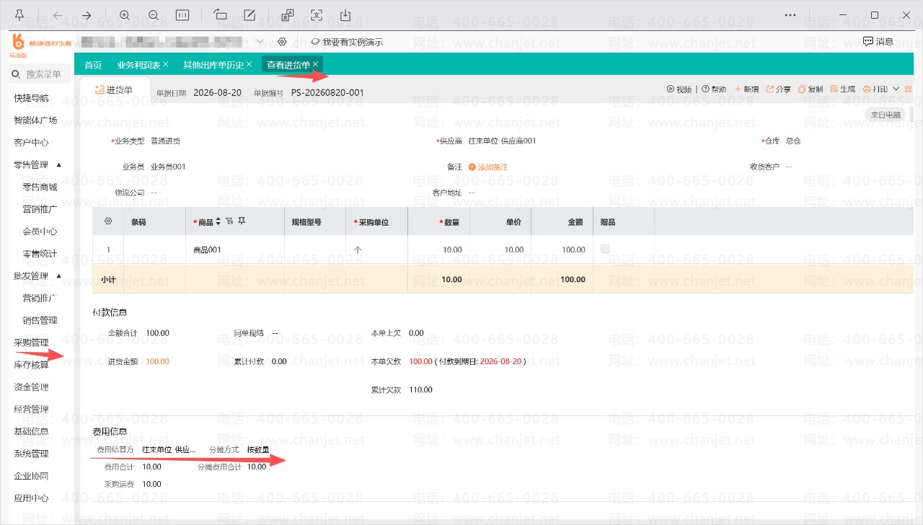
Task: Switch to the 首页 tab
Action: [x=93, y=65]
